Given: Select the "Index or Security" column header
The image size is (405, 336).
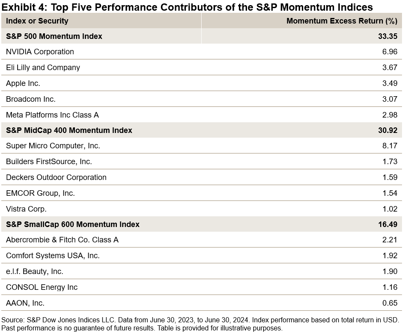Looking at the screenshot, I should click(37, 21).
